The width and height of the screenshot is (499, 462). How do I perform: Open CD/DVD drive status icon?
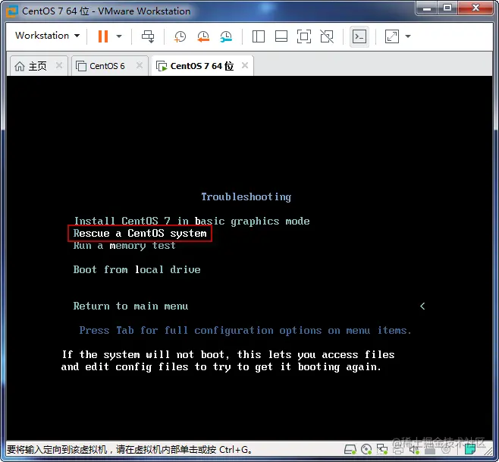click(366, 449)
